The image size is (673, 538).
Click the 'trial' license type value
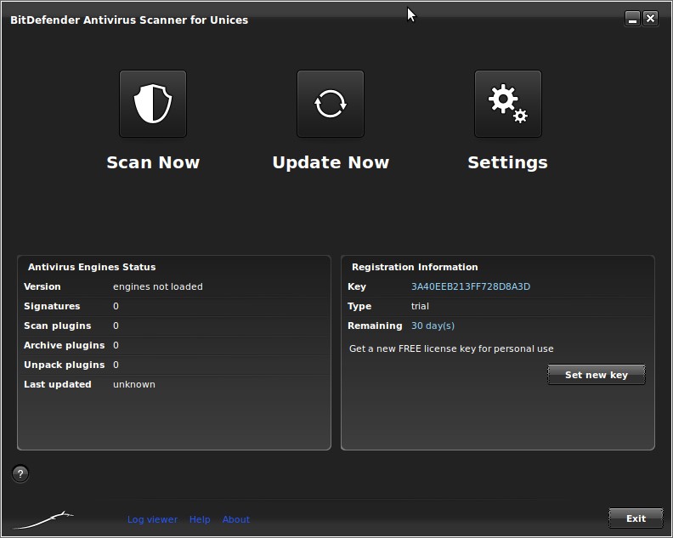pyautogui.click(x=420, y=306)
